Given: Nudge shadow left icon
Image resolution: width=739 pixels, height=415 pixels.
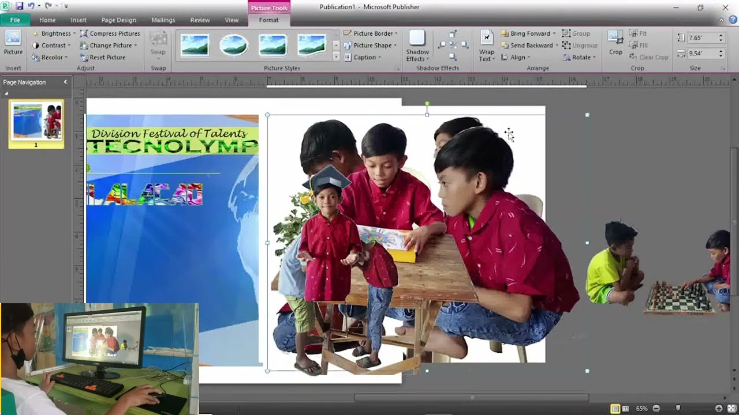Looking at the screenshot, I should coord(442,45).
